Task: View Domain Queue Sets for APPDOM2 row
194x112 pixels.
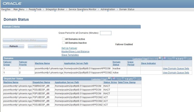Action: [x=176, y=73]
